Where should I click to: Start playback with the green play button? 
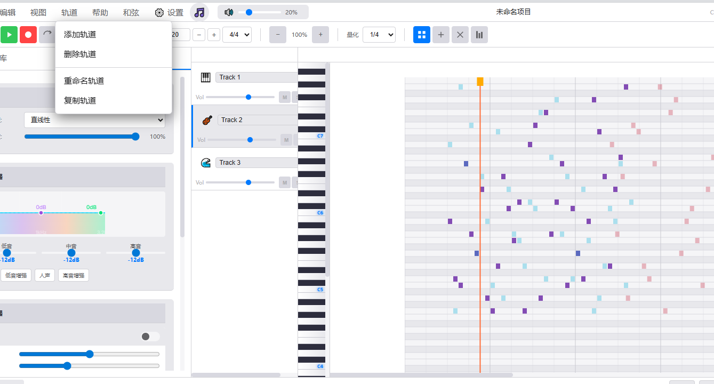(9, 35)
